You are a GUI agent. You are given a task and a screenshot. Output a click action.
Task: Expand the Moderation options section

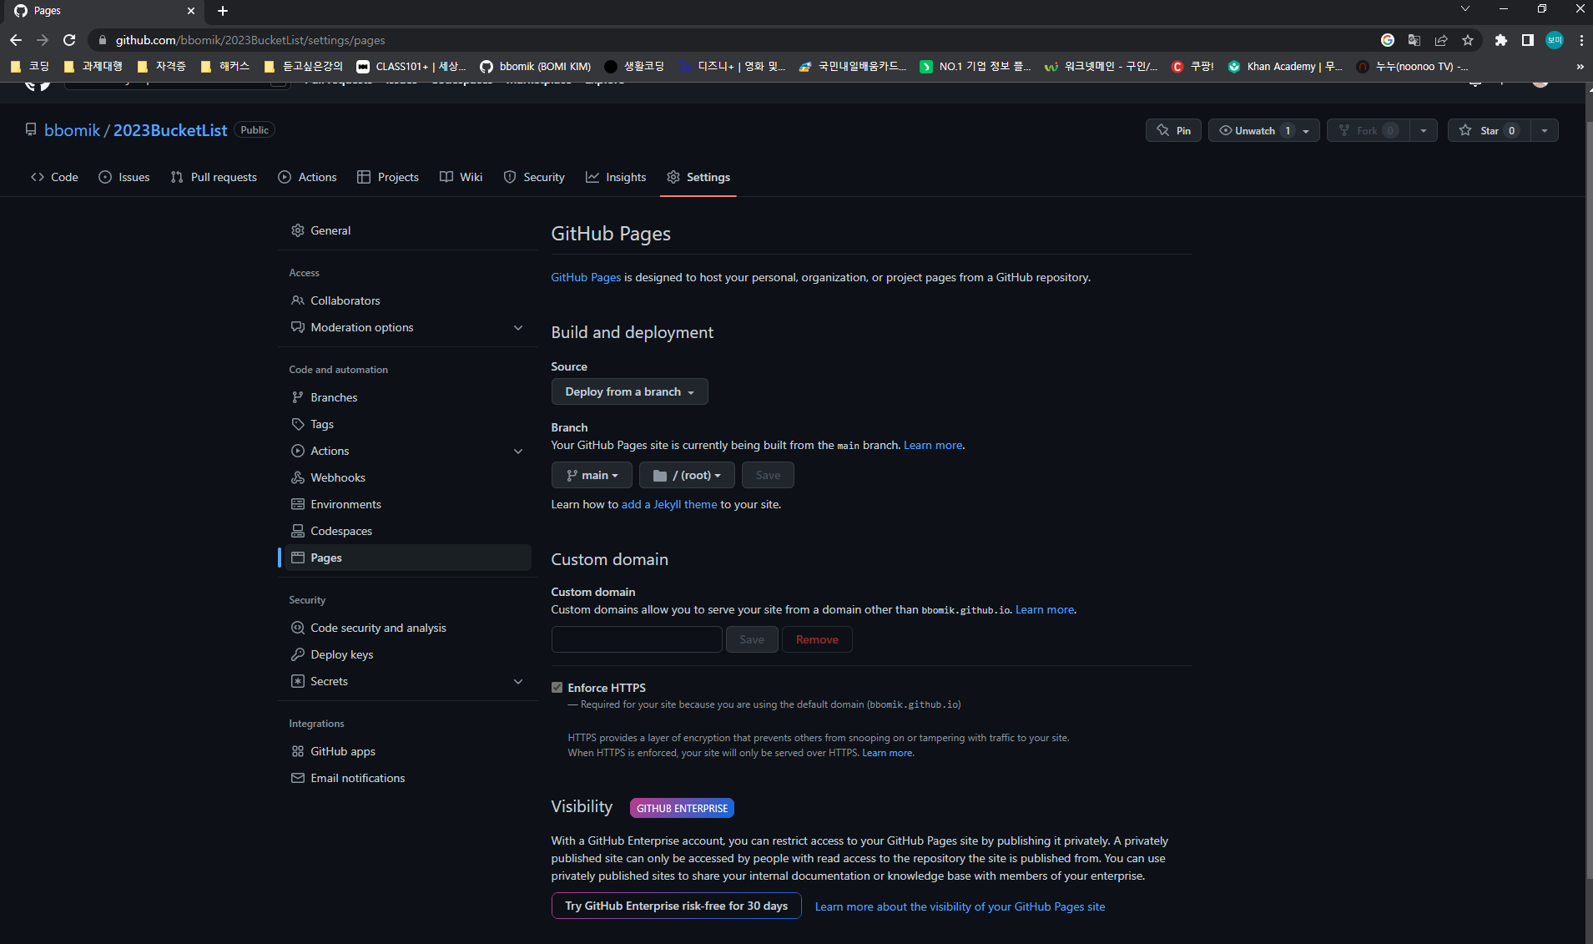(x=408, y=327)
